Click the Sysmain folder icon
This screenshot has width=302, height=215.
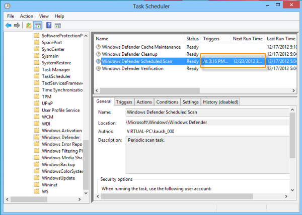coord(37,56)
